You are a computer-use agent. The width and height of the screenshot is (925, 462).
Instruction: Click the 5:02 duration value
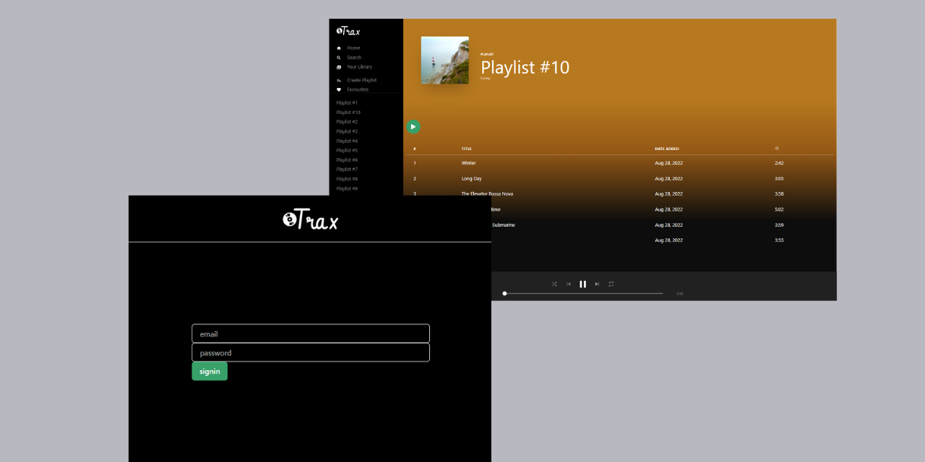point(779,209)
